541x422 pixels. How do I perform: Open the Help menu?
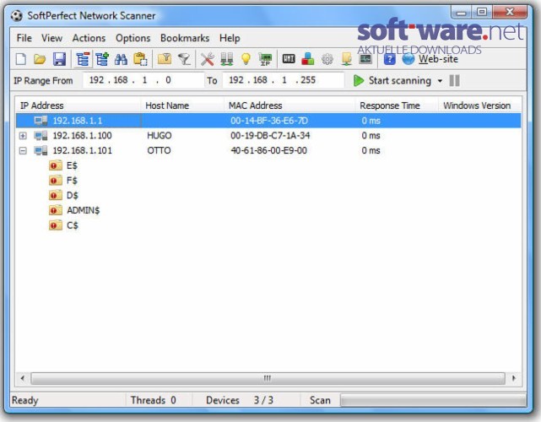point(230,38)
